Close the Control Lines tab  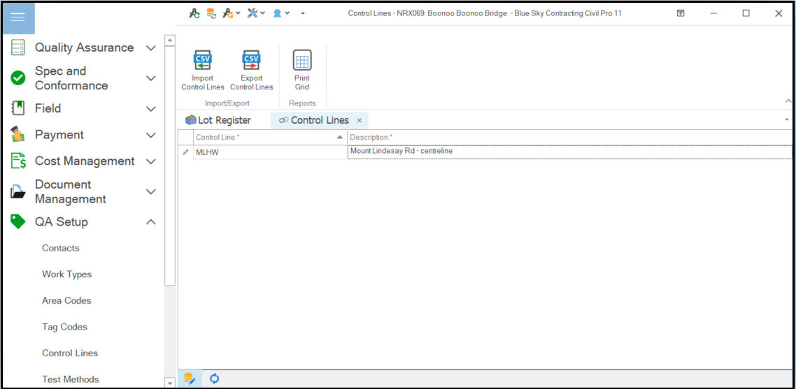tap(360, 120)
